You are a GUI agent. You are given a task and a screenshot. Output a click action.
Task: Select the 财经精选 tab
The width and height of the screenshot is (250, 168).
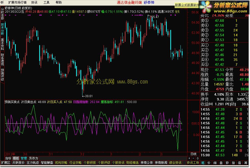(132, 163)
